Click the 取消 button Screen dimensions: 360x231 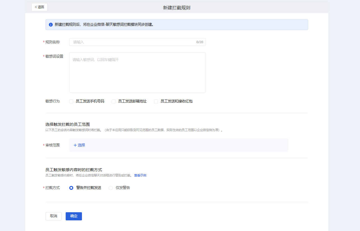54,216
